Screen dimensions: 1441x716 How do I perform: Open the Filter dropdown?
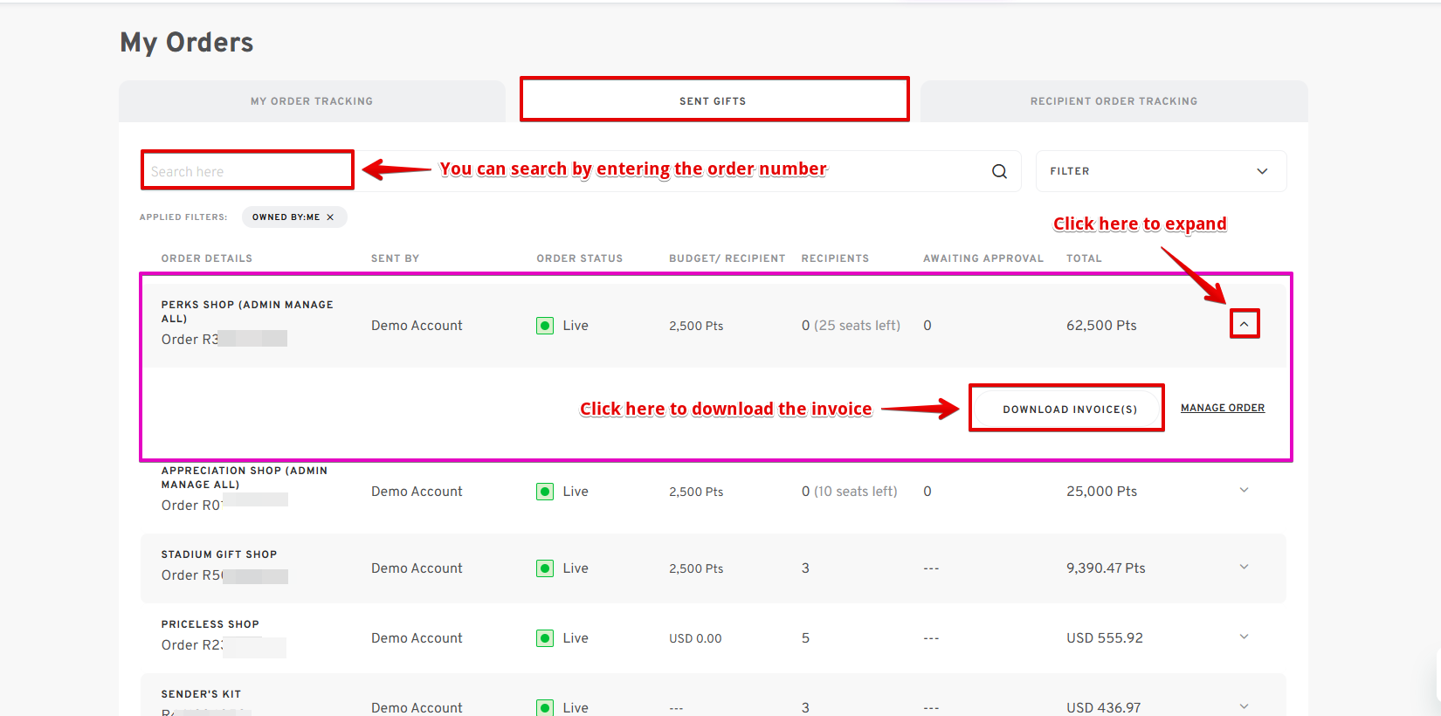[1160, 171]
